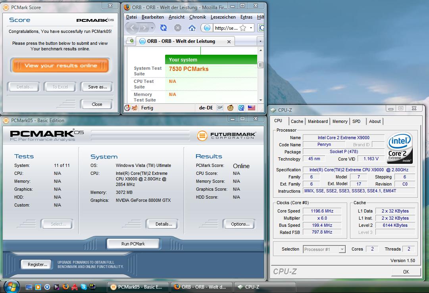Screen dimensions: 429x293
Task: Launch Firefox from the Quick Launch bar
Action: (x=65, y=287)
